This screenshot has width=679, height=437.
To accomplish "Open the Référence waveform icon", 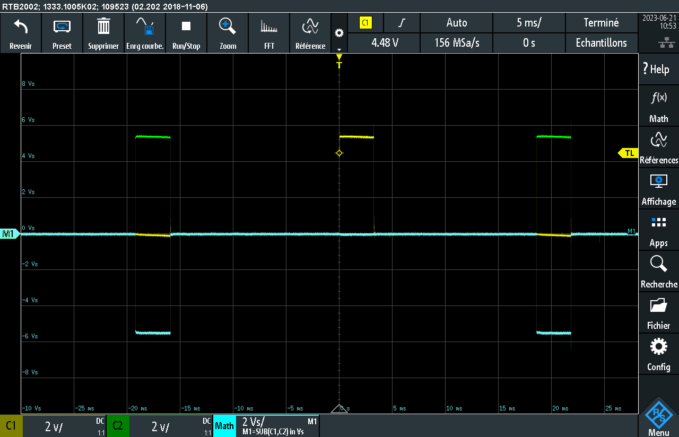I will [310, 27].
